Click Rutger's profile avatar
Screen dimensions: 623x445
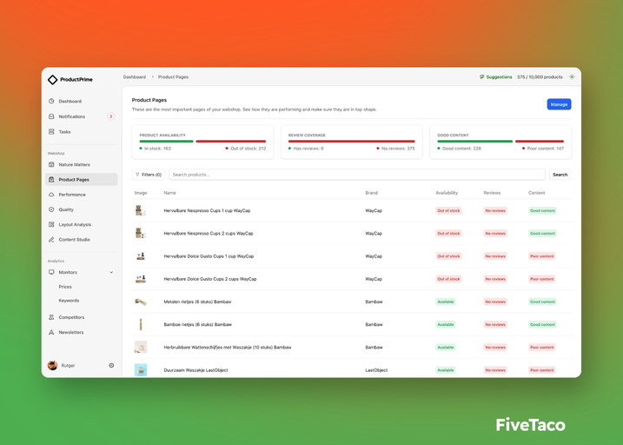[52, 365]
